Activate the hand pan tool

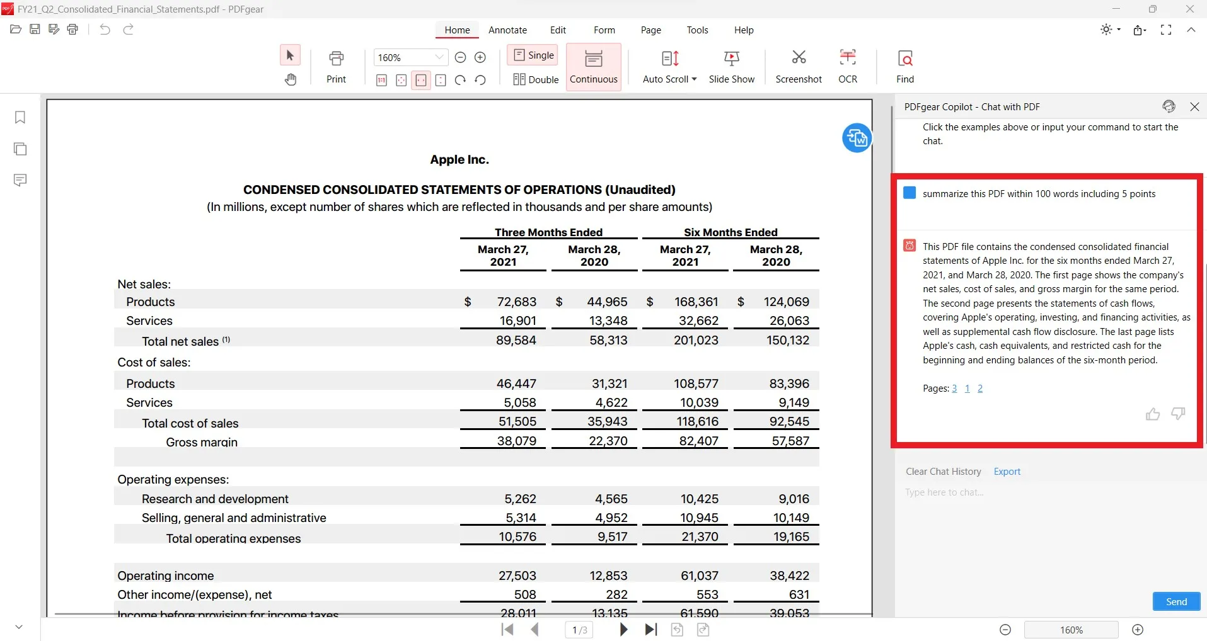290,79
